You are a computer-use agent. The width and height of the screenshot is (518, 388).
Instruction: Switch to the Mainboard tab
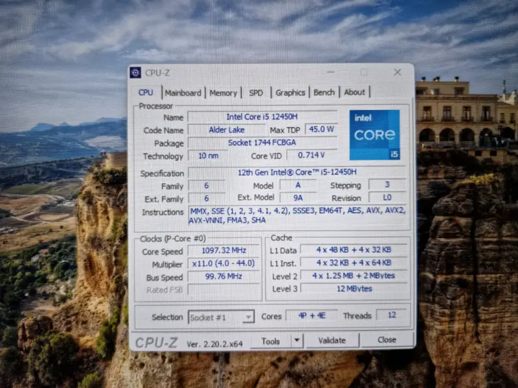pos(183,92)
